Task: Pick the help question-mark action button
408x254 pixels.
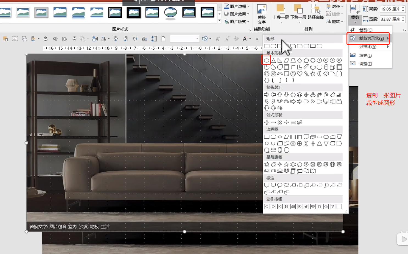Action: [332, 207]
